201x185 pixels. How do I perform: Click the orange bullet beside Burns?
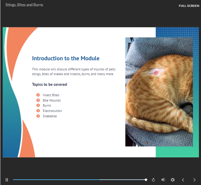click(38, 105)
